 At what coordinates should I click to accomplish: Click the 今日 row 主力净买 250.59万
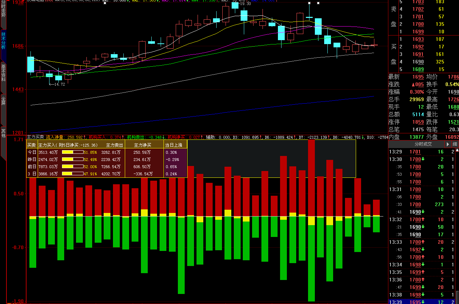pos(142,152)
